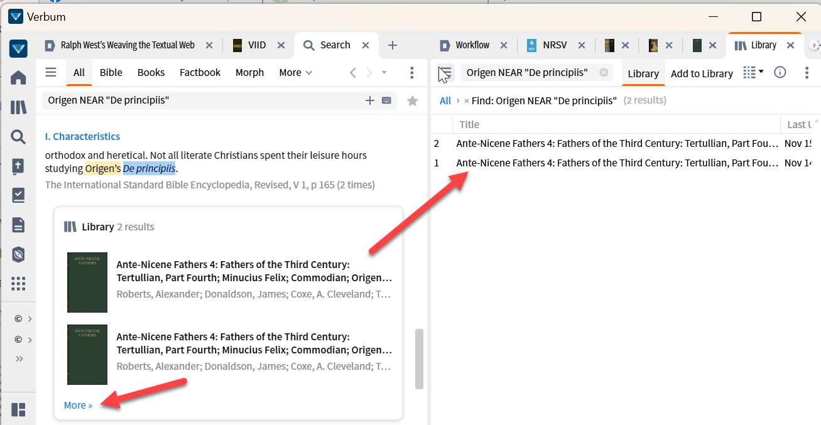Favorite this search with the star icon
This screenshot has height=425, width=821.
(413, 100)
